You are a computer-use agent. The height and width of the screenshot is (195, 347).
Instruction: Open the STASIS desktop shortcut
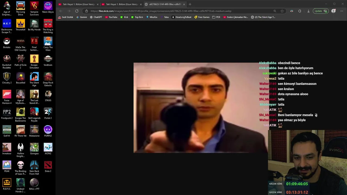tap(48, 96)
